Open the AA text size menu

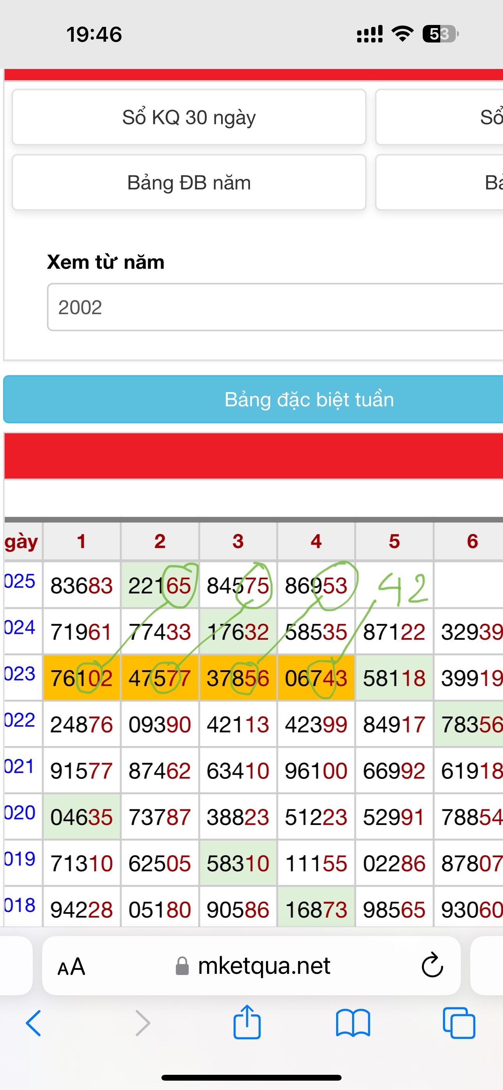[x=72, y=966]
